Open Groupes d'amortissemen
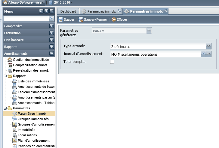This screenshot has width=219, height=148. point(36,125)
